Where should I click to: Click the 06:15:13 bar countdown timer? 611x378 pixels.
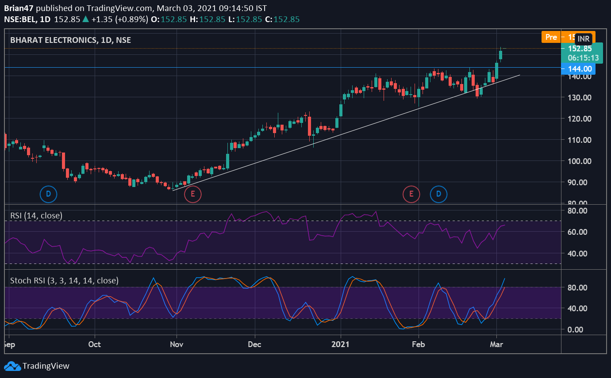point(583,58)
